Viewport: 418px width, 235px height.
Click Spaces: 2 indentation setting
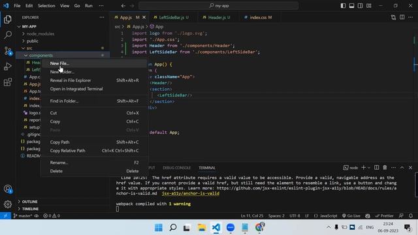(276, 216)
